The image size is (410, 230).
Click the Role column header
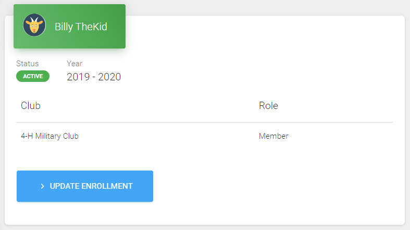[268, 106]
